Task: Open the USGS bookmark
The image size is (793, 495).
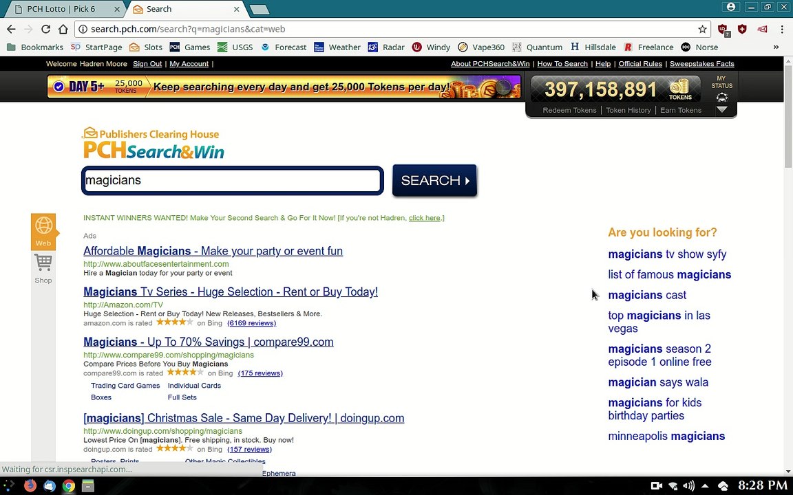Action: [x=235, y=47]
